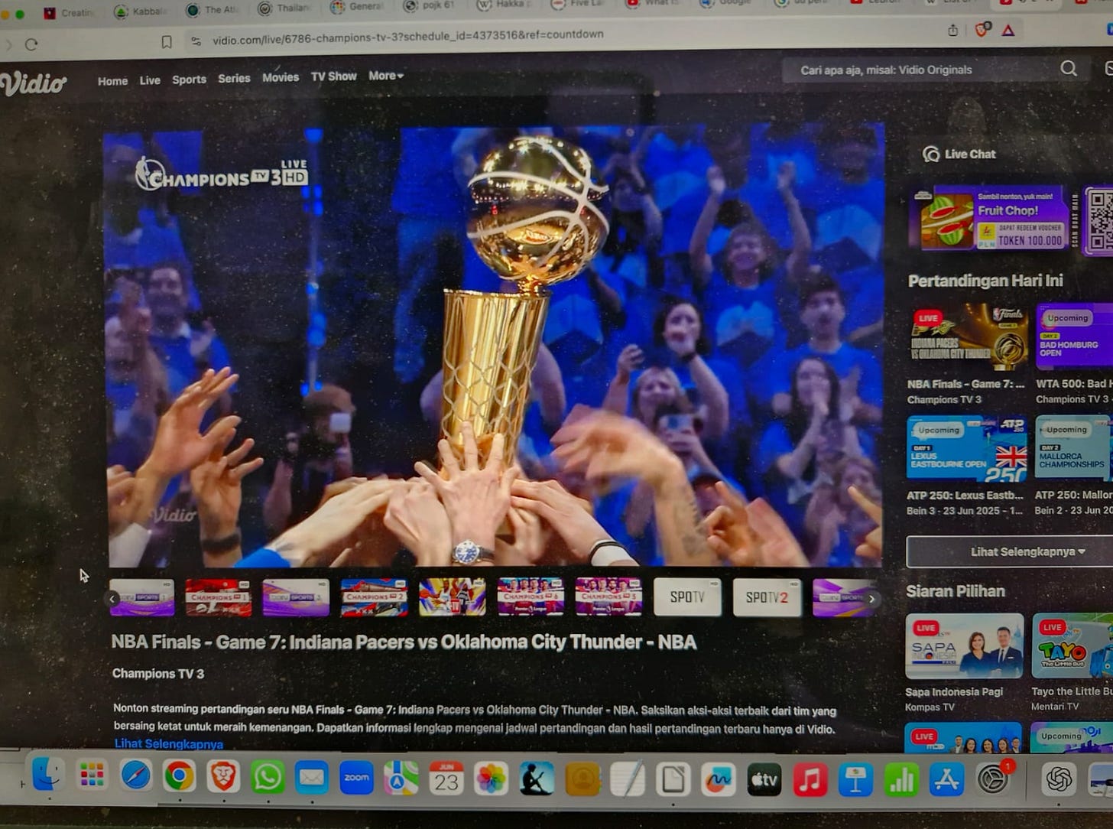Screen dimensions: 1113x829
Task: Open Freeform from the dock
Action: coord(718,780)
